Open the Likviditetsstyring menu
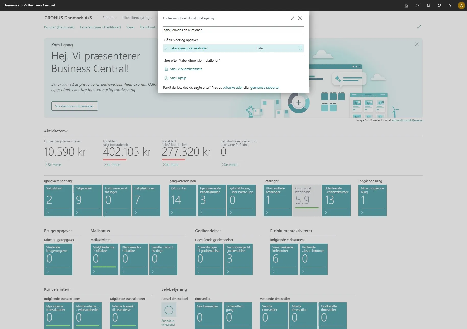467x329 pixels. point(138,18)
